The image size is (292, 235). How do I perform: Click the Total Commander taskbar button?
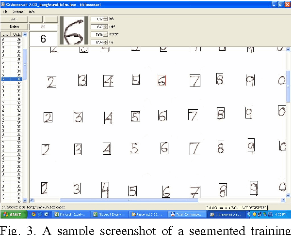[x=187, y=213]
